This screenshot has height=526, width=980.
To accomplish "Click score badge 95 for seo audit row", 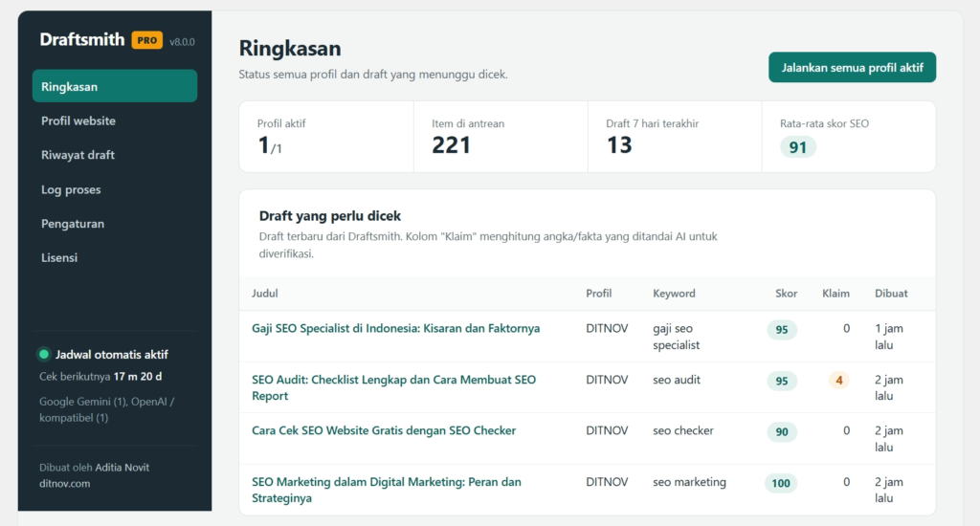I will 781,381.
